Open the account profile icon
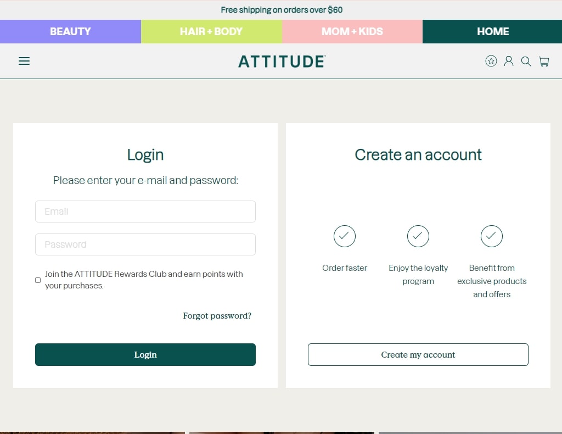This screenshot has width=562, height=434. [x=508, y=61]
